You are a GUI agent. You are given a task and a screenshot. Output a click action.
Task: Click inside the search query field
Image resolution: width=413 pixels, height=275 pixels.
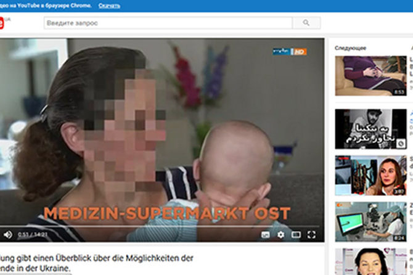coord(168,23)
